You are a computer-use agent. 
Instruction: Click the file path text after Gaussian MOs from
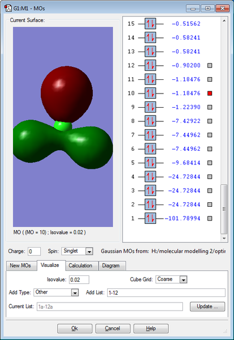pyautogui.click(x=188, y=251)
